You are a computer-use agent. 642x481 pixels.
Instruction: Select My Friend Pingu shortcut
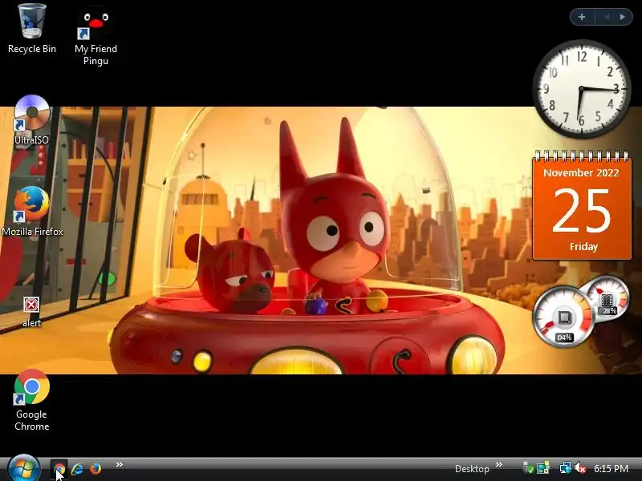pos(95,34)
